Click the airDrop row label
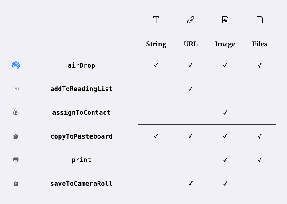287x204 pixels. pos(81,65)
